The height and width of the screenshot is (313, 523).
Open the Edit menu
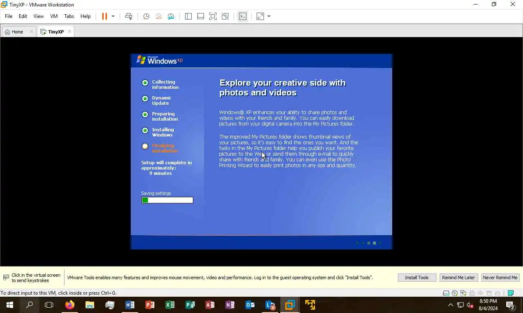(23, 16)
